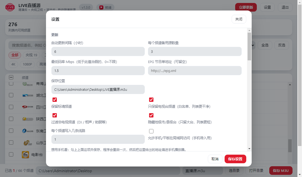302x177 pixels.
Task: Click the 四川 channel logo icon
Action: 28,107
